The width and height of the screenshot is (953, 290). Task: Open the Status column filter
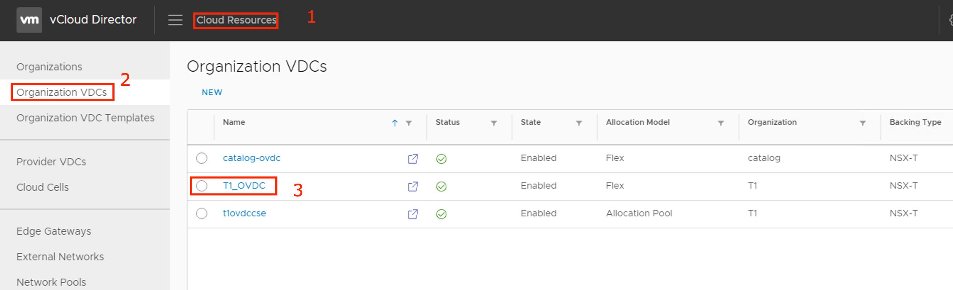point(494,123)
